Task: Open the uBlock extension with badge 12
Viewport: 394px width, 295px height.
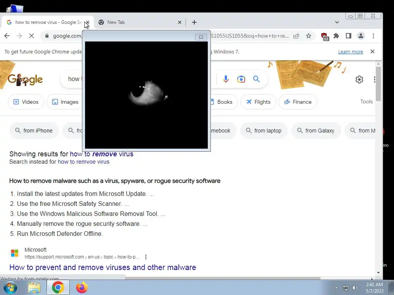Action: point(324,36)
